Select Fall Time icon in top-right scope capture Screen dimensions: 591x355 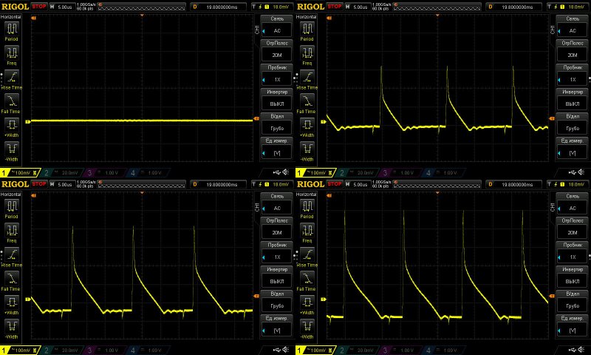point(307,101)
